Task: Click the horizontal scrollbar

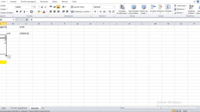Action: click(161, 108)
